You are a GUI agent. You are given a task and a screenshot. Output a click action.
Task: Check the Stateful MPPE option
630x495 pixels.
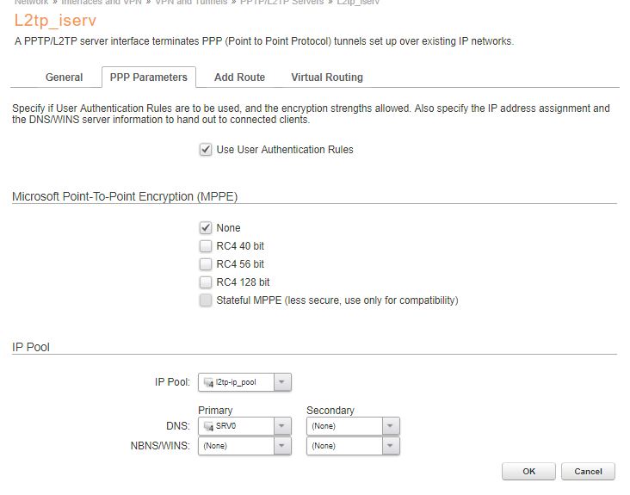pos(206,300)
